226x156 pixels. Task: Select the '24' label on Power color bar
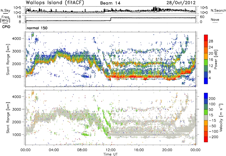pyautogui.click(x=211, y=47)
